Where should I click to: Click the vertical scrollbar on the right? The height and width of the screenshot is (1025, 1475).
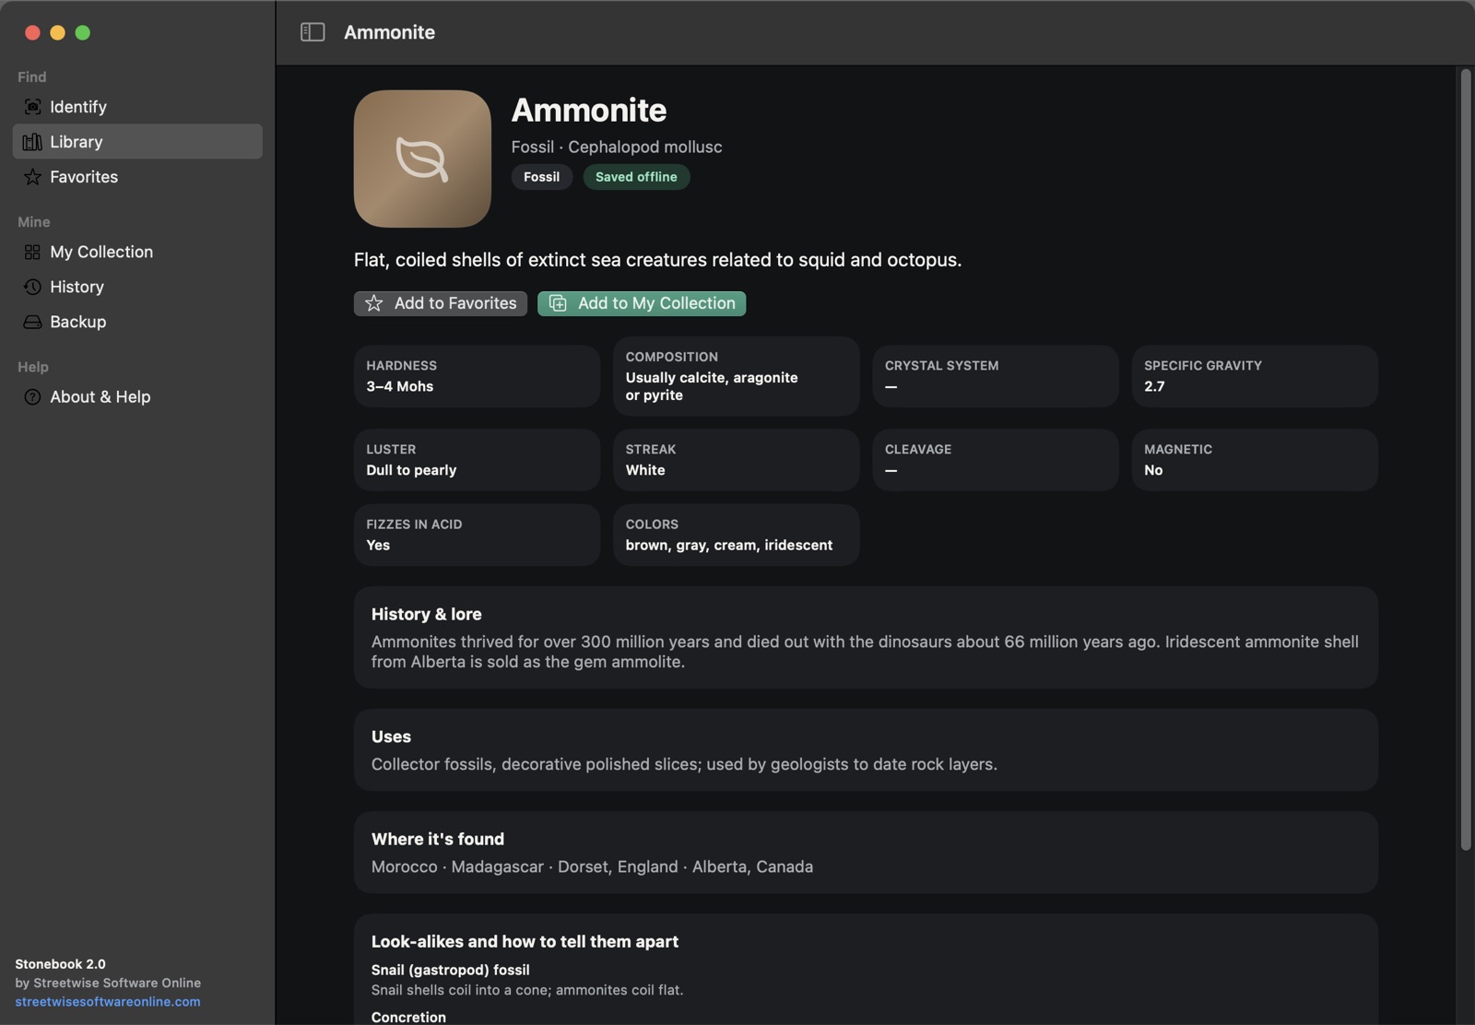point(1466,459)
